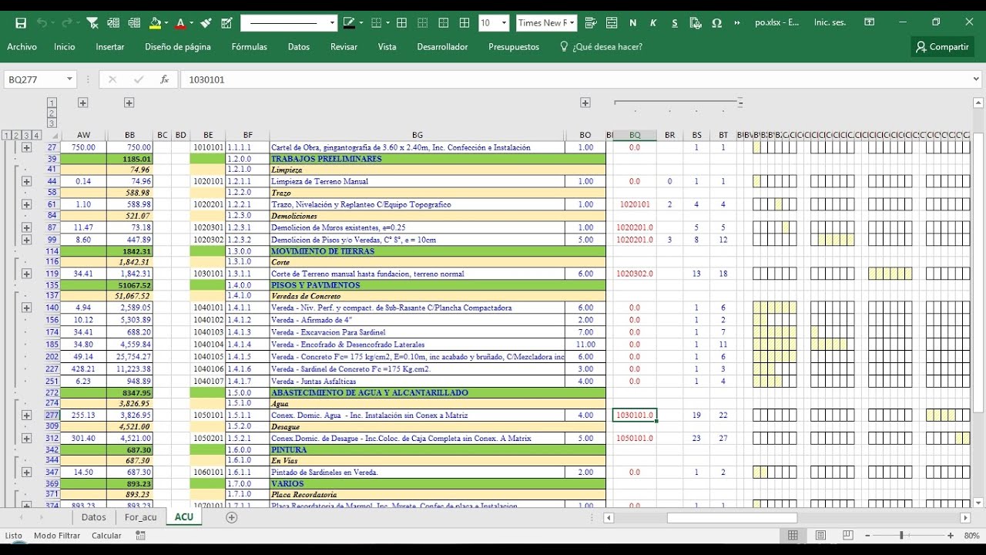
Task: Open the Name Box dropdown for BQ277
Action: point(69,79)
